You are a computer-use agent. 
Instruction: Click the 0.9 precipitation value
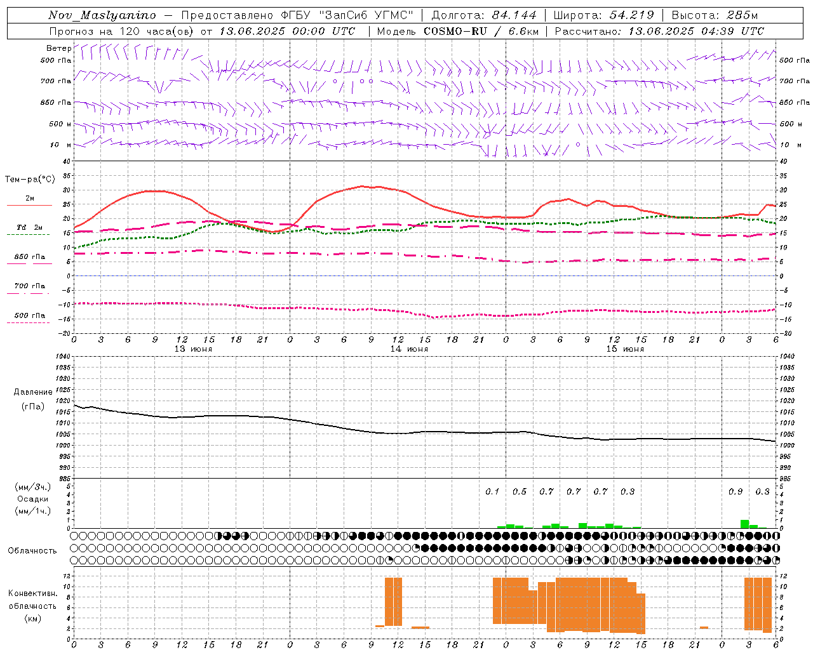[x=736, y=491]
